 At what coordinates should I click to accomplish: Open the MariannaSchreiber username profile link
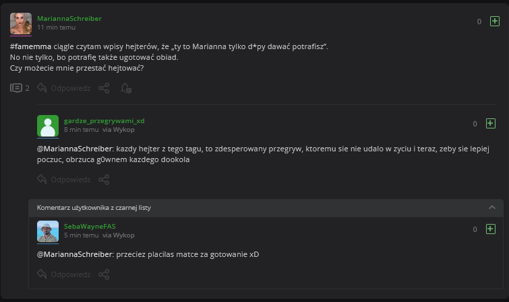point(69,19)
